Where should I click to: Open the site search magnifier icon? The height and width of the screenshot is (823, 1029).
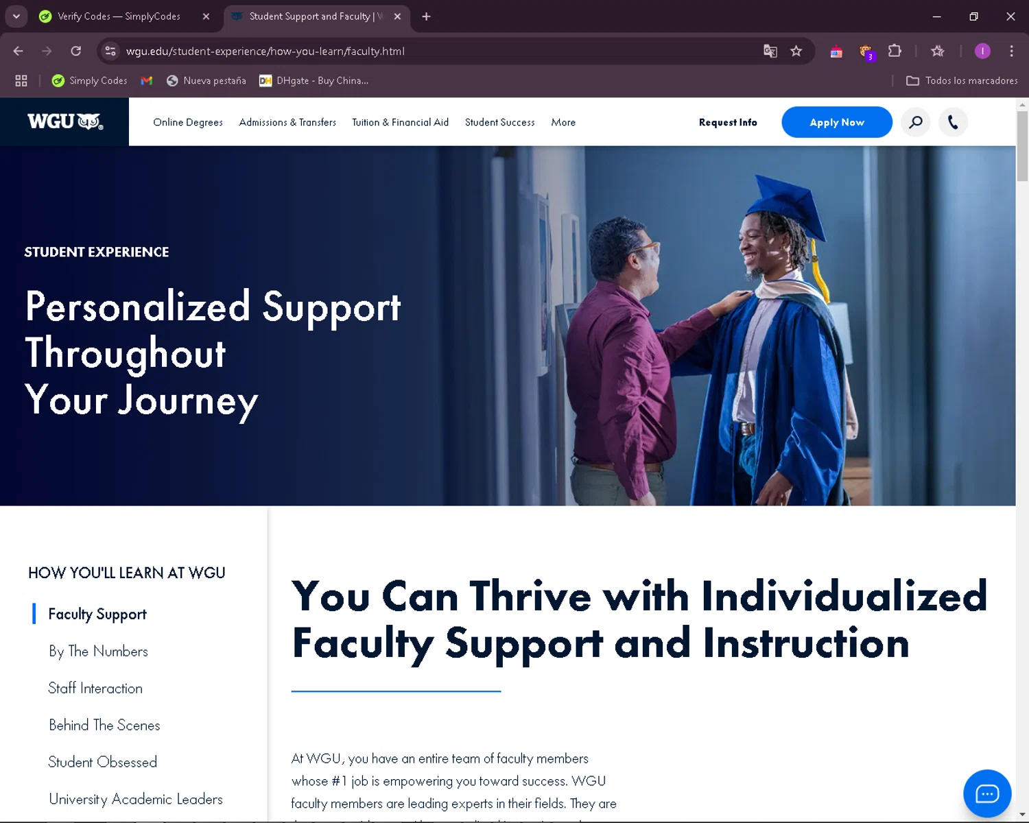tap(916, 122)
